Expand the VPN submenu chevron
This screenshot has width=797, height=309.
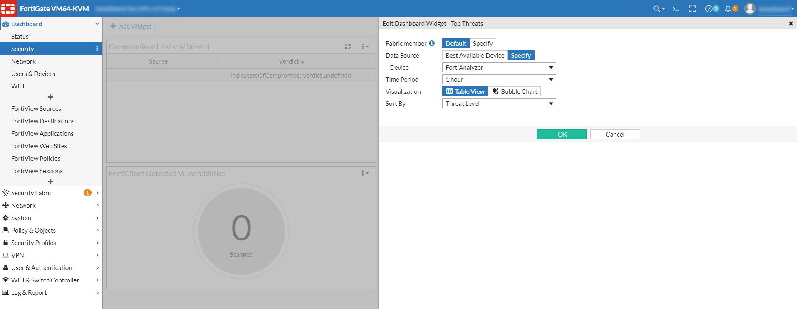pyautogui.click(x=97, y=255)
